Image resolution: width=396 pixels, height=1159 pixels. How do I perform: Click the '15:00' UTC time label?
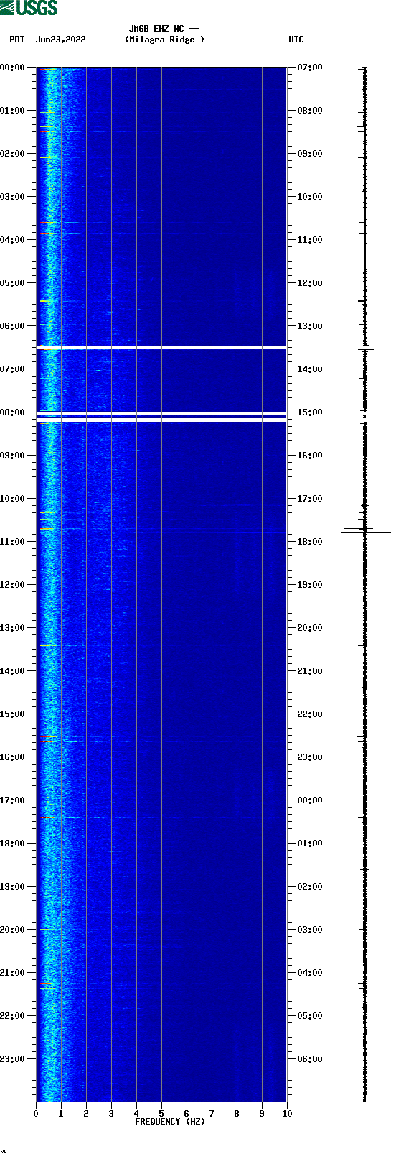pos(310,412)
